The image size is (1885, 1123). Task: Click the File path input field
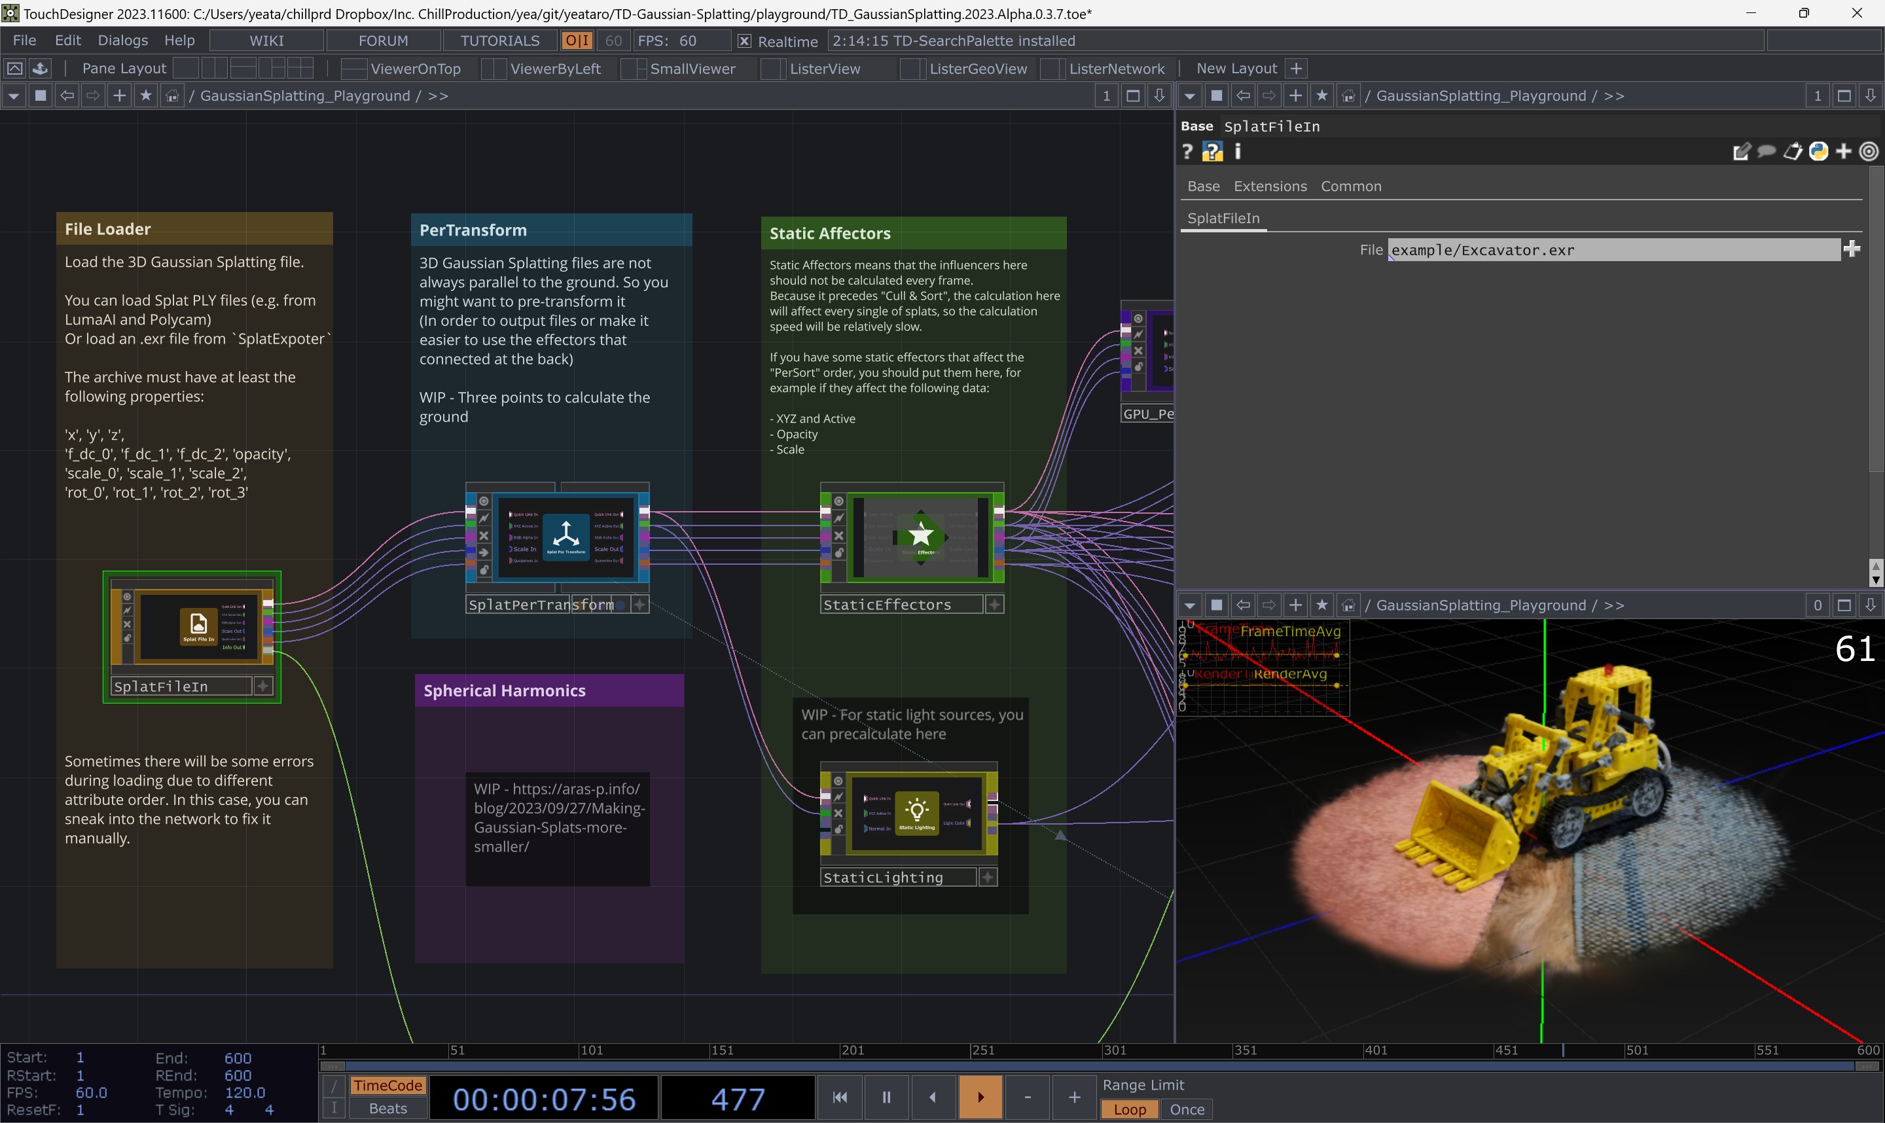[x=1612, y=251]
